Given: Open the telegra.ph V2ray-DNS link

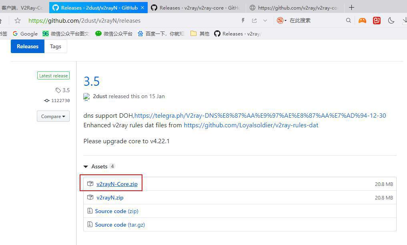Looking at the screenshot, I should pyautogui.click(x=260, y=116).
